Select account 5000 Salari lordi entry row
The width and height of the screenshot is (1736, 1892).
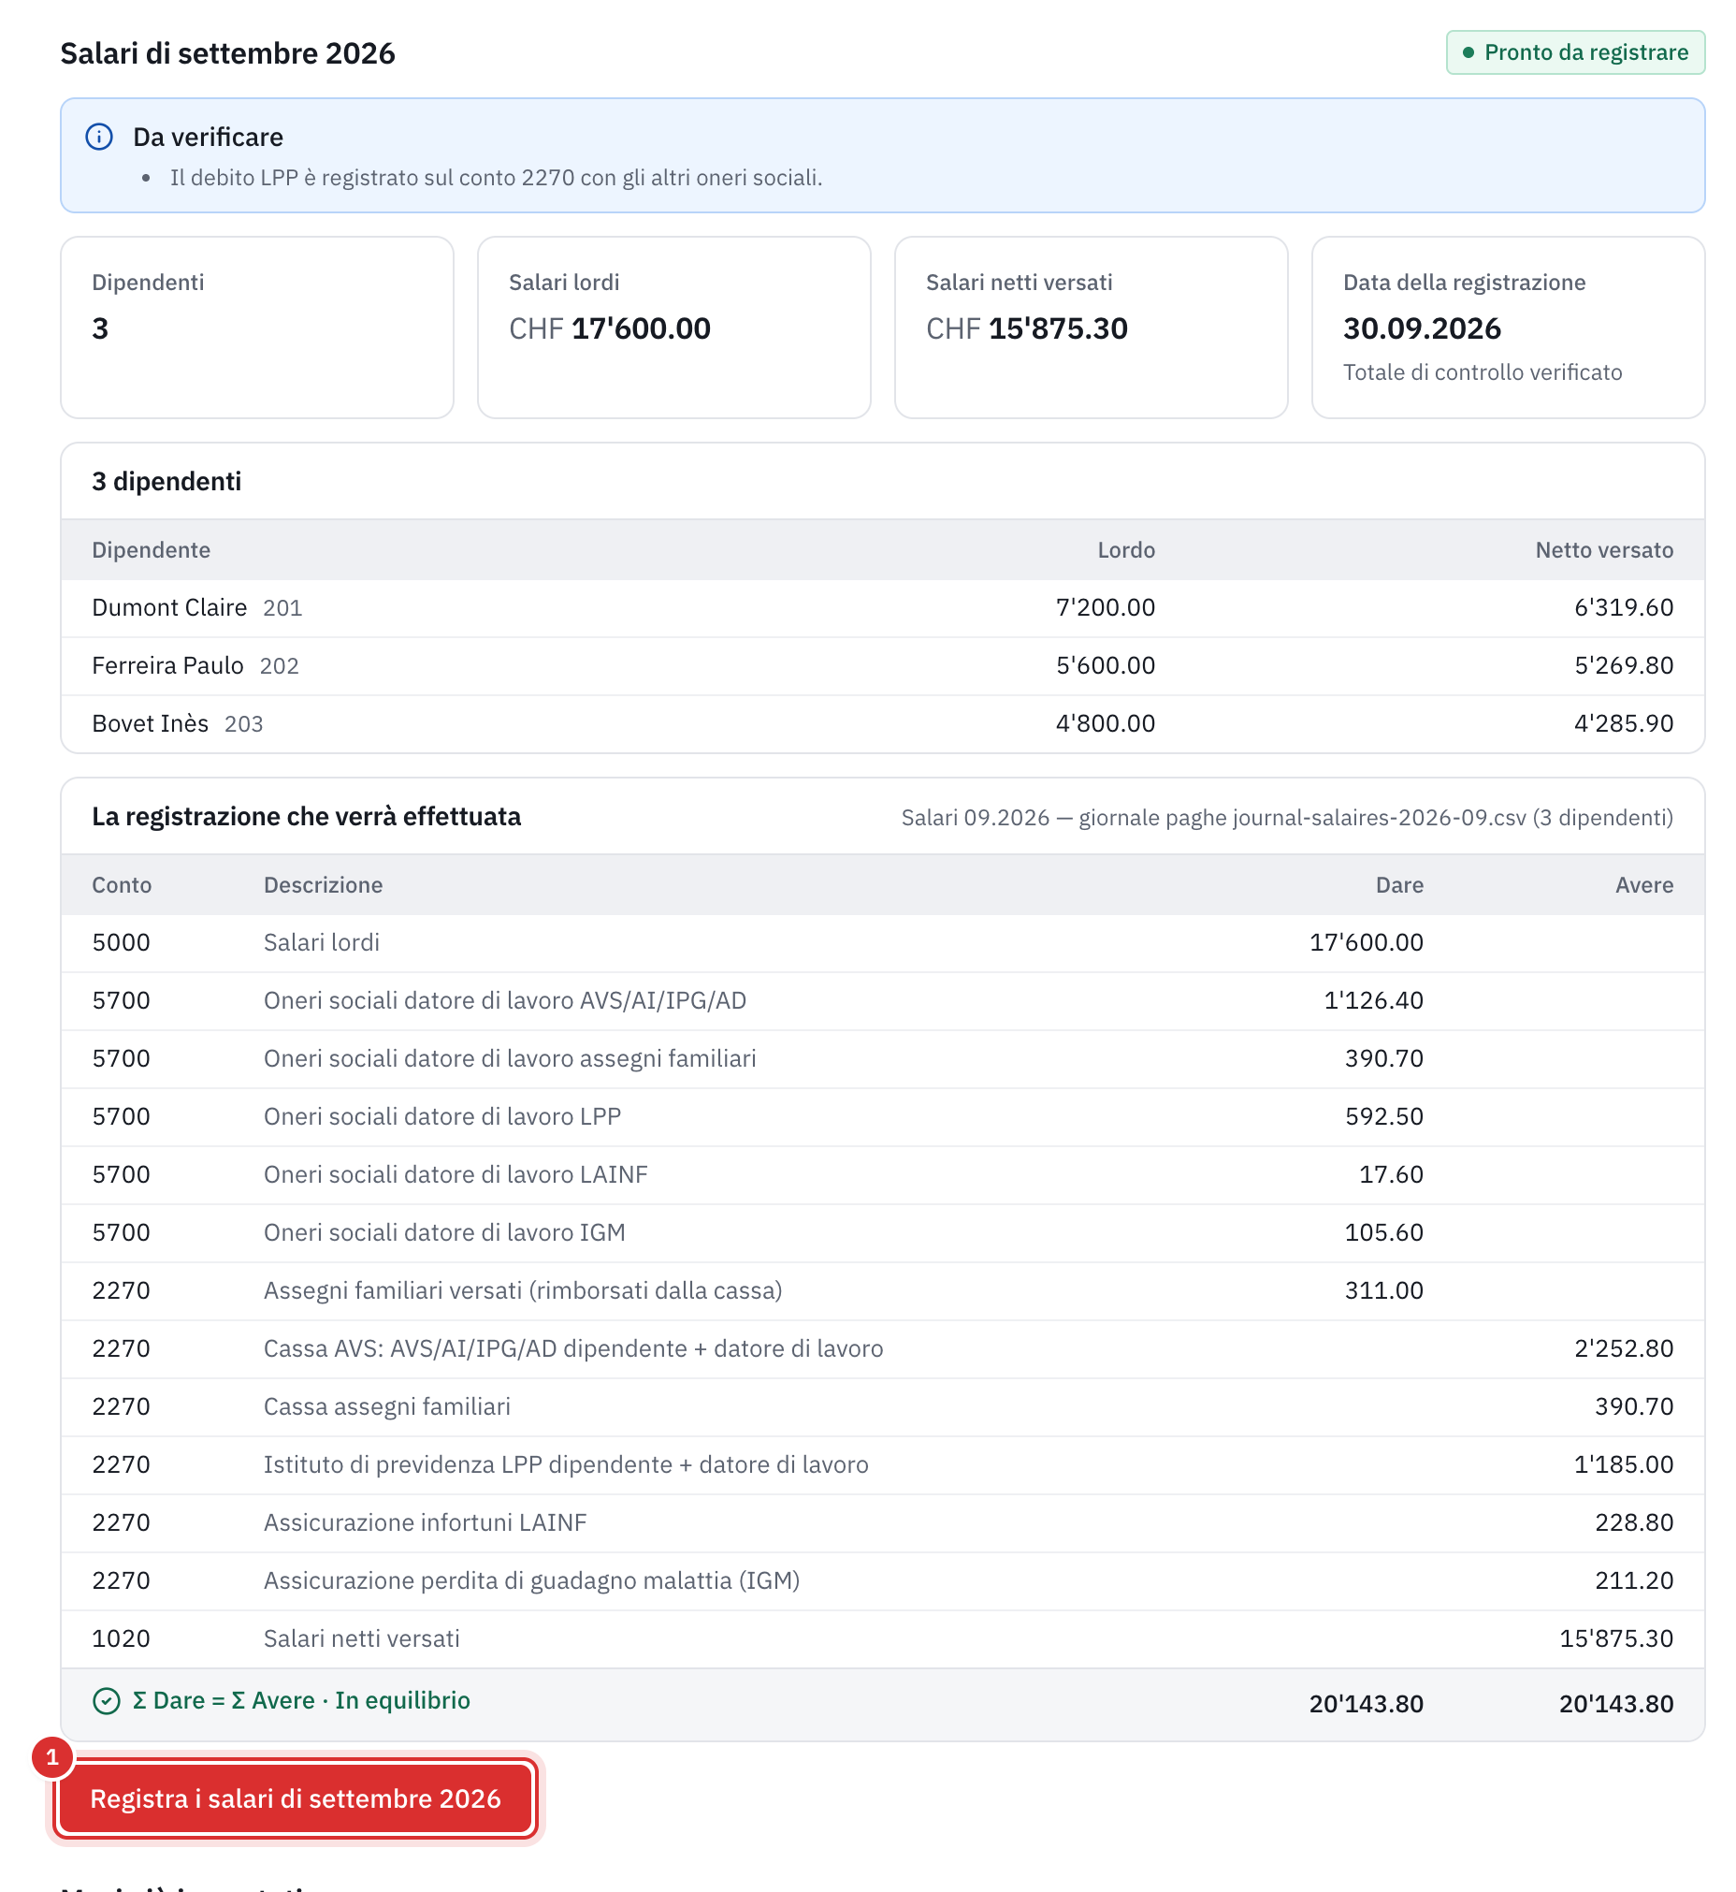pos(882,942)
